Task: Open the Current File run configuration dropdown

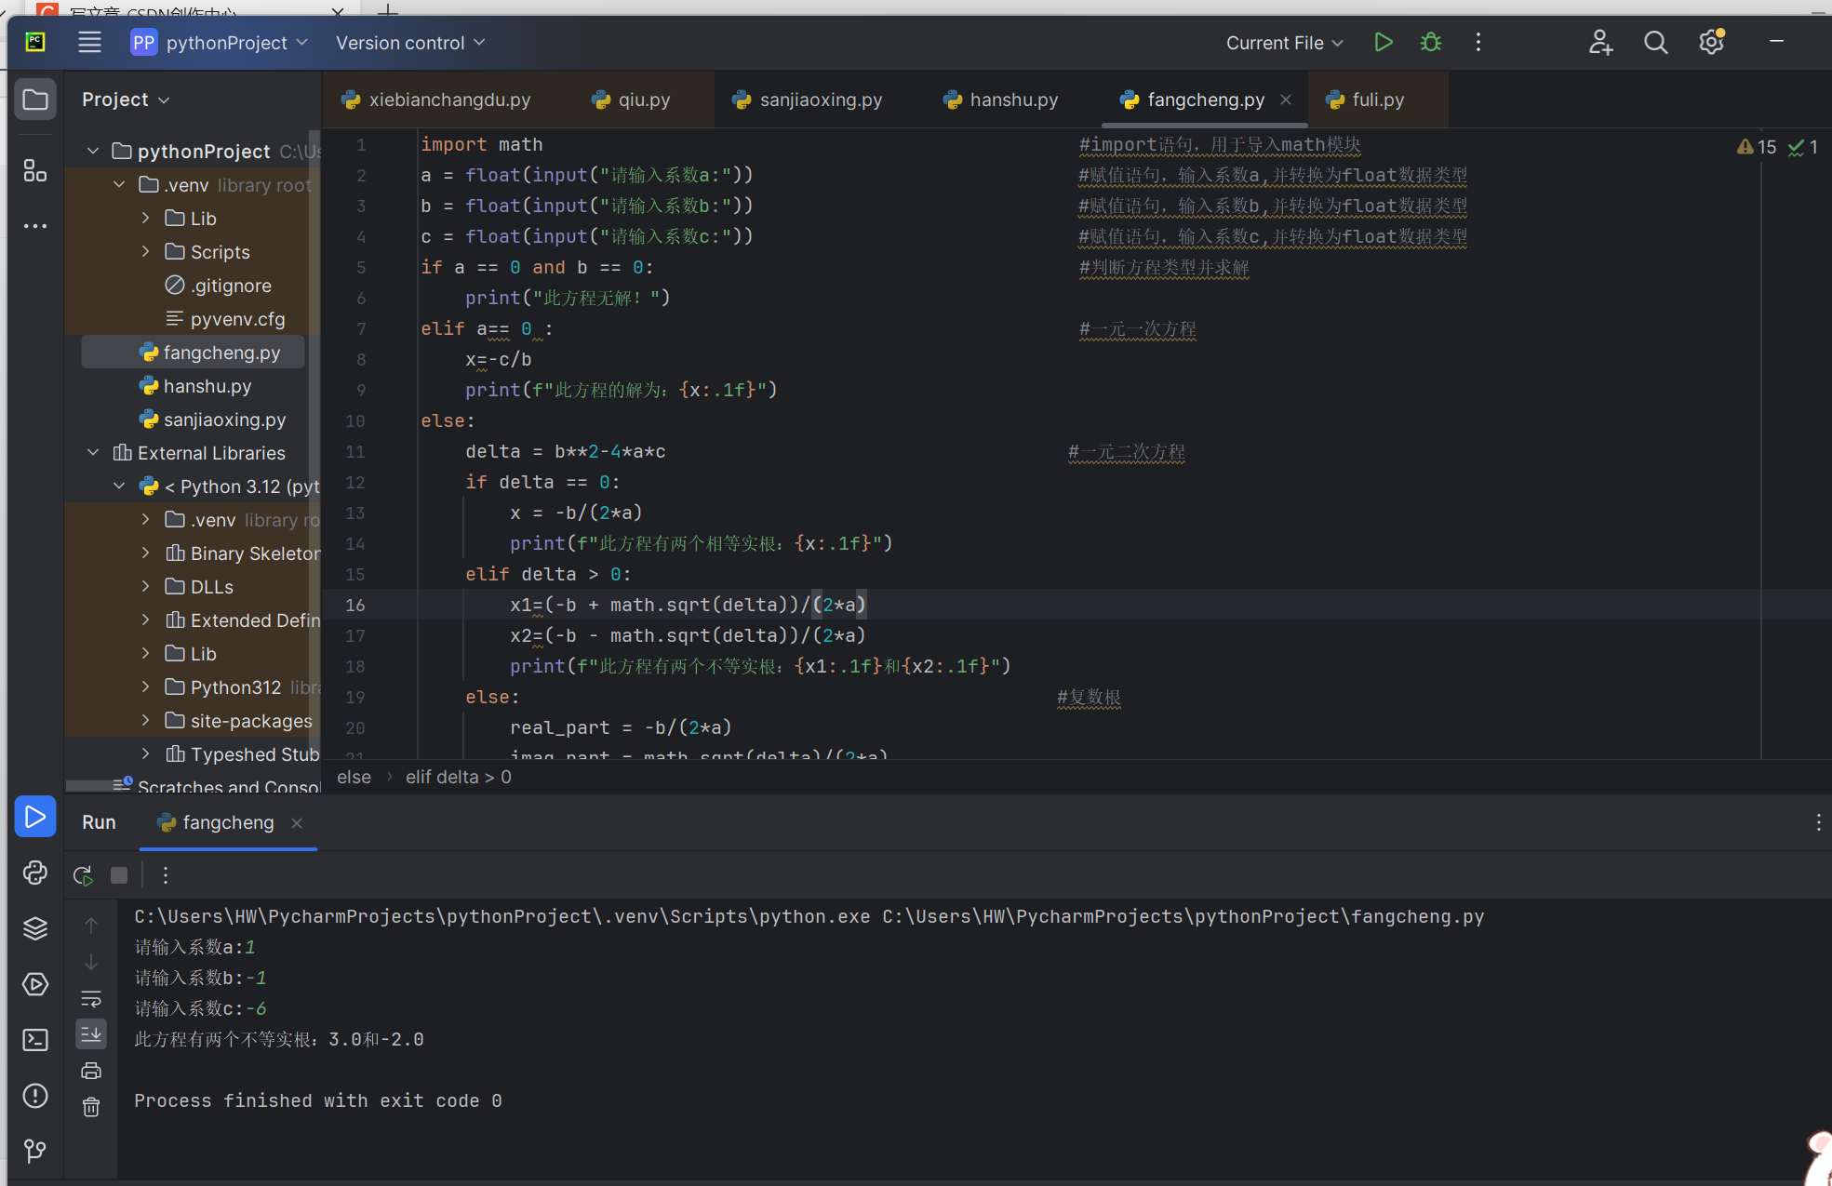Action: (x=1284, y=42)
